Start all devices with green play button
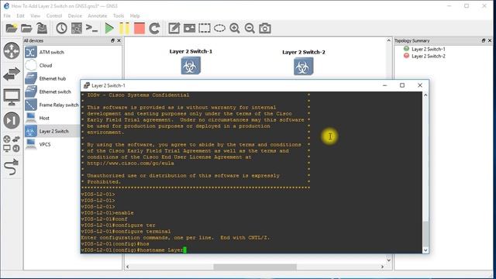The image size is (496, 279). [109, 29]
